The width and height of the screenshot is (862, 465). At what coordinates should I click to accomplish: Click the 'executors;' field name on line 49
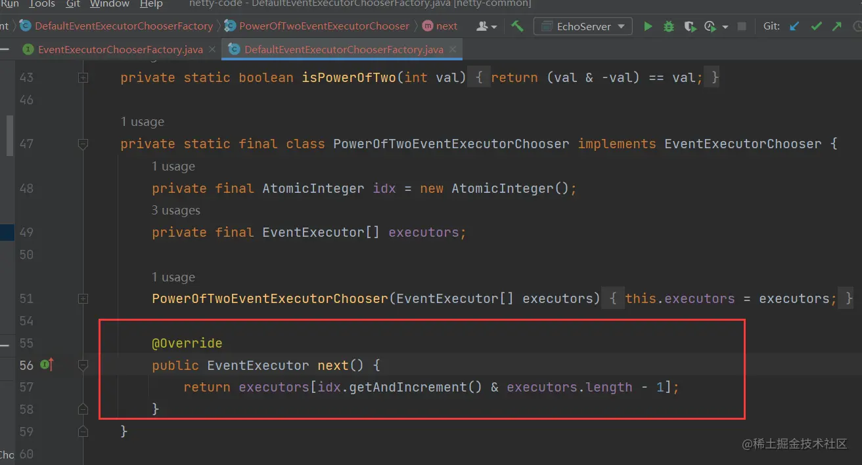click(427, 232)
